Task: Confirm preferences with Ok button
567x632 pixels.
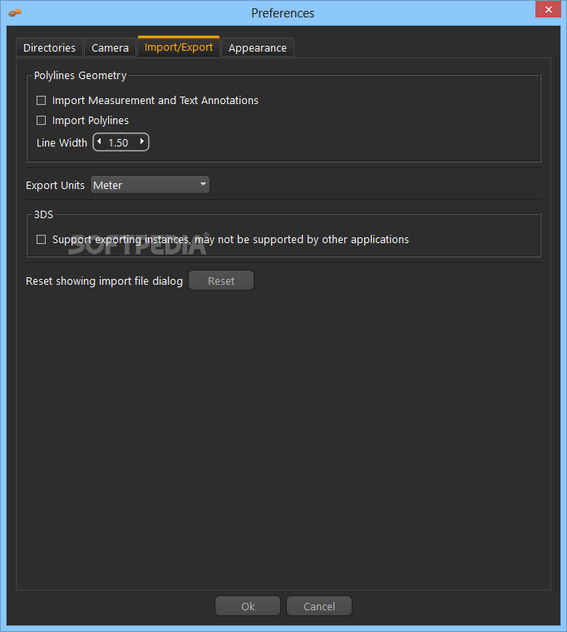Action: click(x=248, y=606)
